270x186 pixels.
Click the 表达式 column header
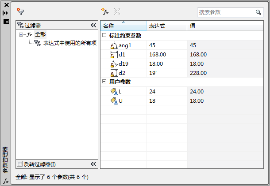(x=166, y=26)
